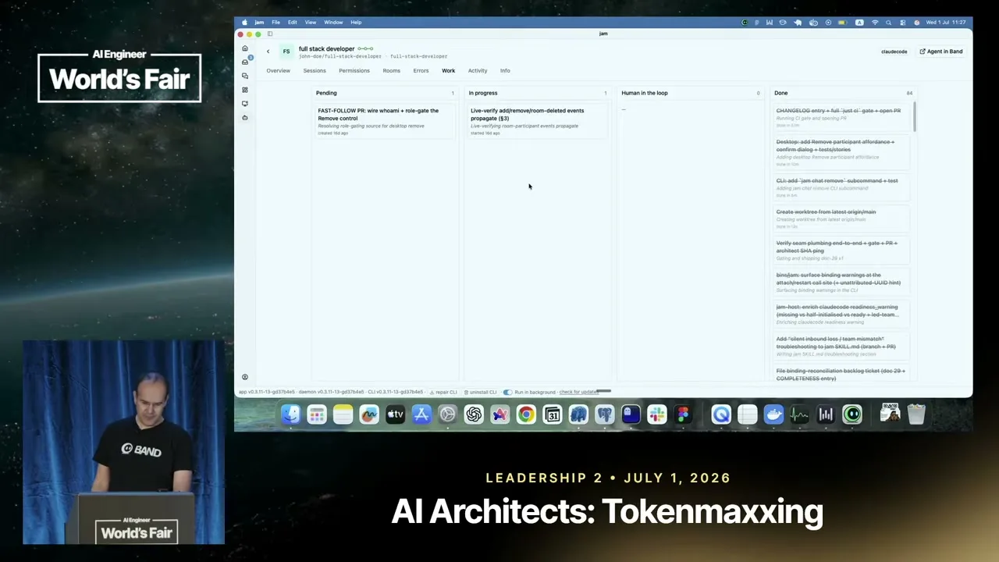Click the repair CLI button
Image resolution: width=999 pixels, height=562 pixels.
coord(443,392)
